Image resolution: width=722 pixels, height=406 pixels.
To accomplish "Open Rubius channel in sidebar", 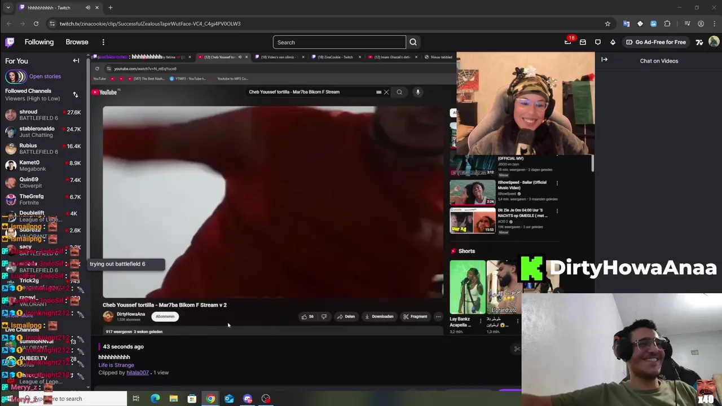I will click(43, 149).
